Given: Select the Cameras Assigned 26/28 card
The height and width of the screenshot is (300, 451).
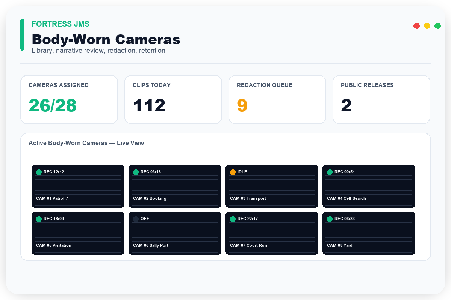Looking at the screenshot, I should pyautogui.click(x=69, y=99).
